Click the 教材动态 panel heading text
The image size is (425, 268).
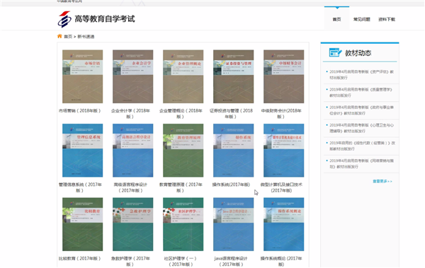coord(358,53)
